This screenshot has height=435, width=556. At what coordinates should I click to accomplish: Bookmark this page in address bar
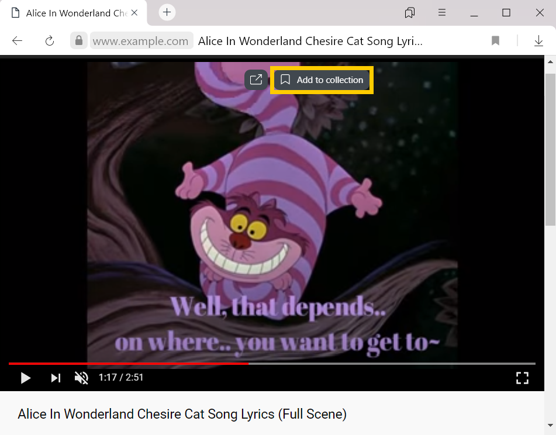coord(495,41)
